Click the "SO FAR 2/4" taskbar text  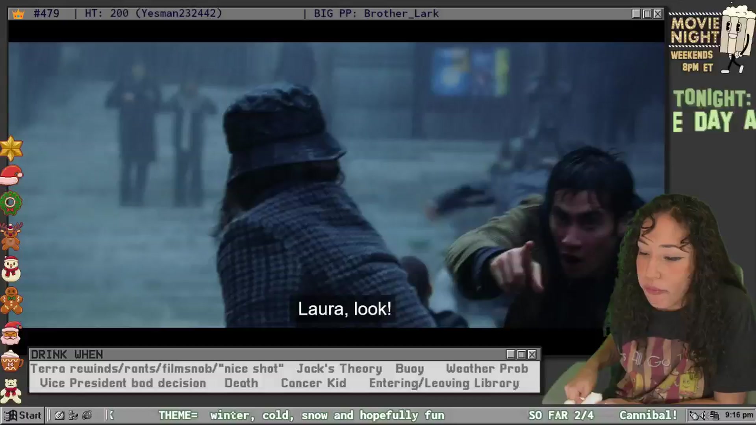(x=561, y=415)
